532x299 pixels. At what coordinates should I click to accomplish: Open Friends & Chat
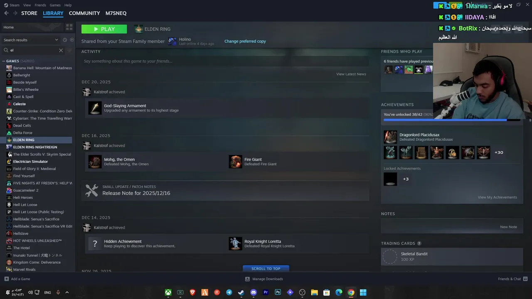[512, 279]
